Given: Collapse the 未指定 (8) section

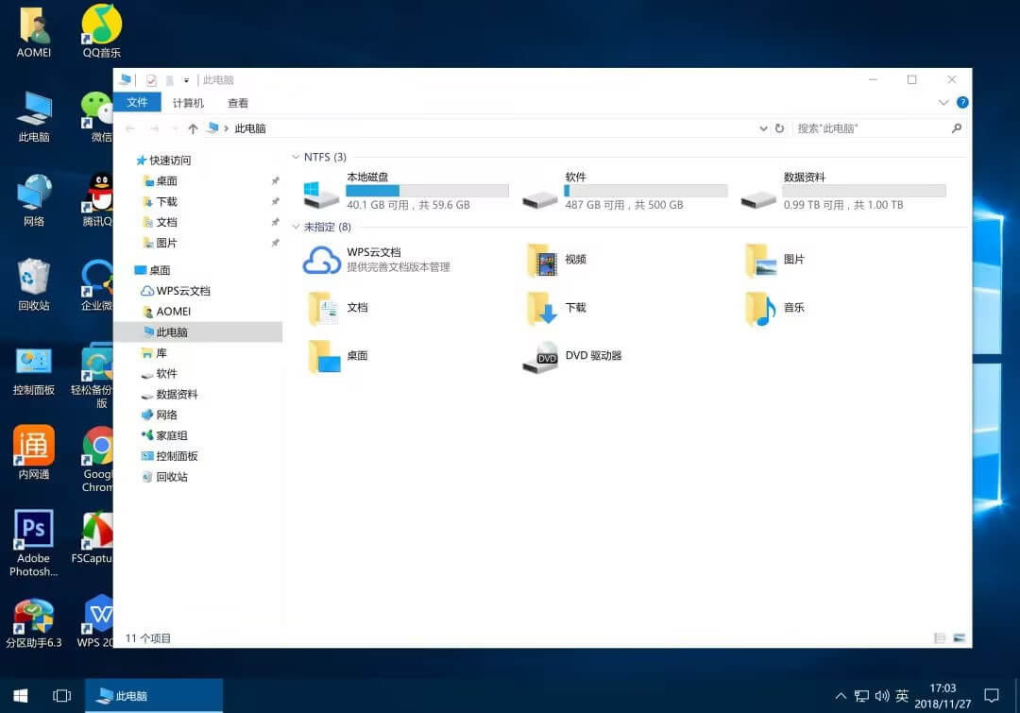Looking at the screenshot, I should [297, 227].
